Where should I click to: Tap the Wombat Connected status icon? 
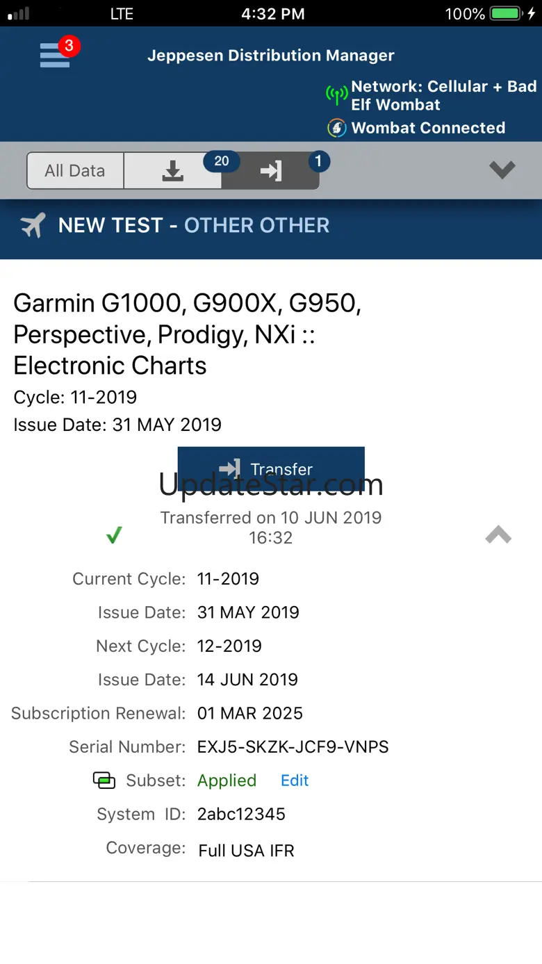(x=337, y=128)
